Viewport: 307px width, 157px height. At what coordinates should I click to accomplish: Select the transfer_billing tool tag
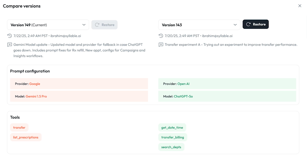point(172,137)
